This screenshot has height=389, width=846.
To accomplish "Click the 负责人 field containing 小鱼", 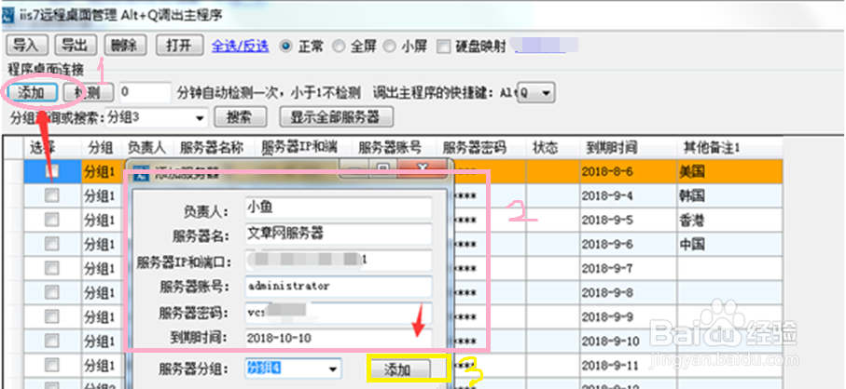I will point(339,208).
